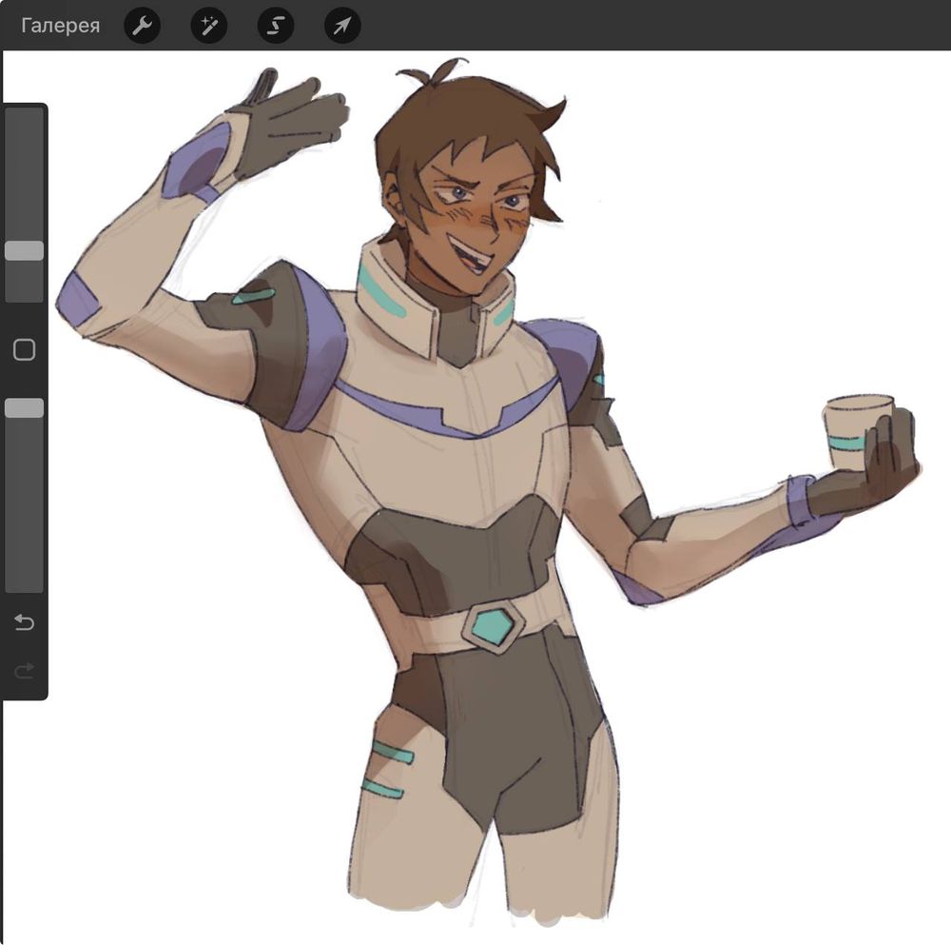This screenshot has width=951, height=945.
Task: Undo the last stroke with undo arrow
Action: pos(25,622)
